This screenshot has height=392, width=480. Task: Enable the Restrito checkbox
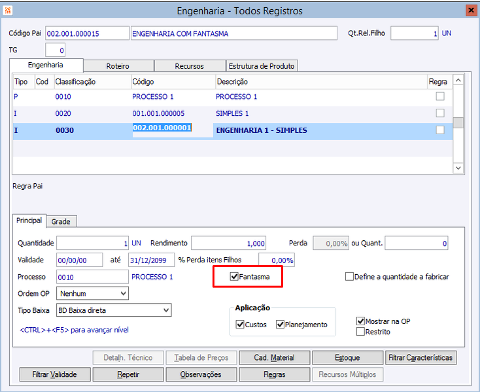pos(360,332)
